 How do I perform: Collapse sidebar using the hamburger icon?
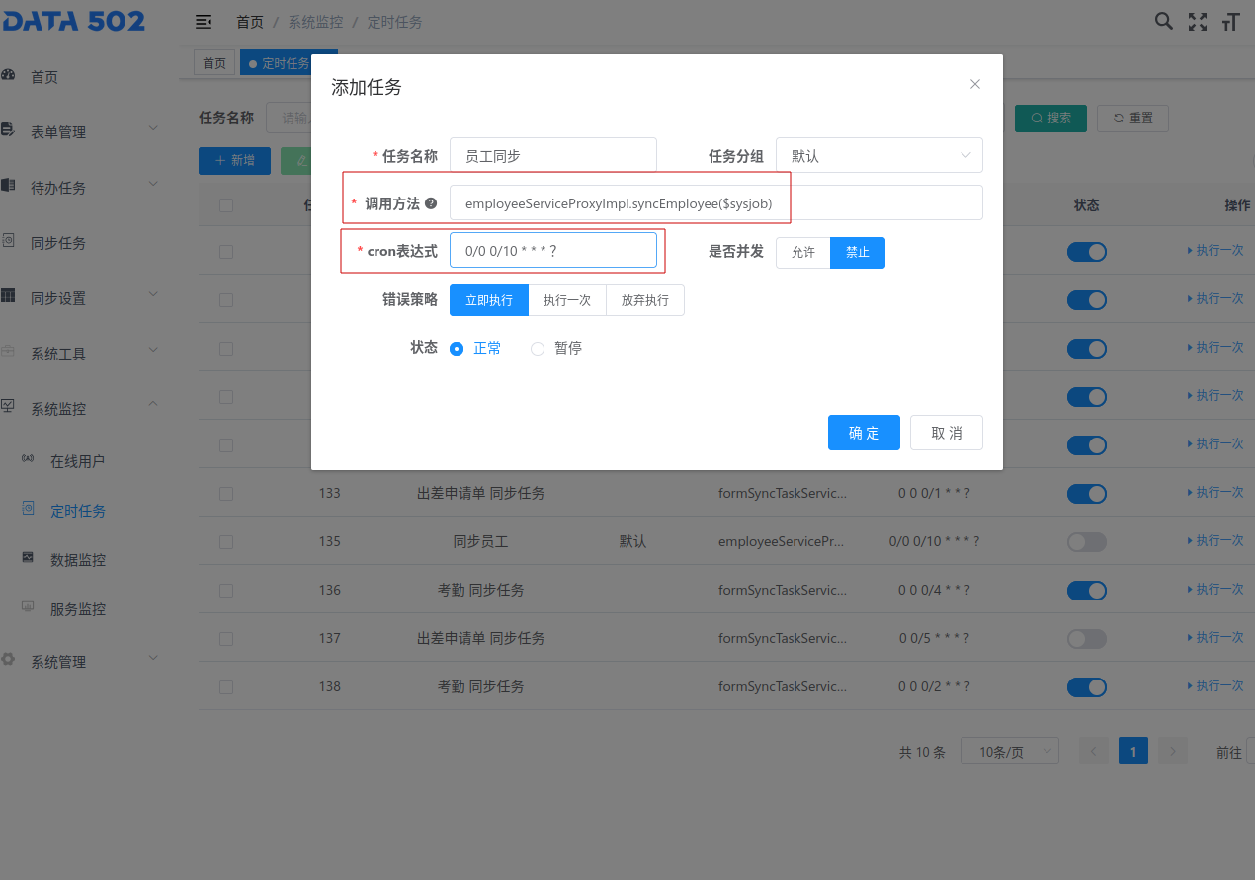point(204,22)
